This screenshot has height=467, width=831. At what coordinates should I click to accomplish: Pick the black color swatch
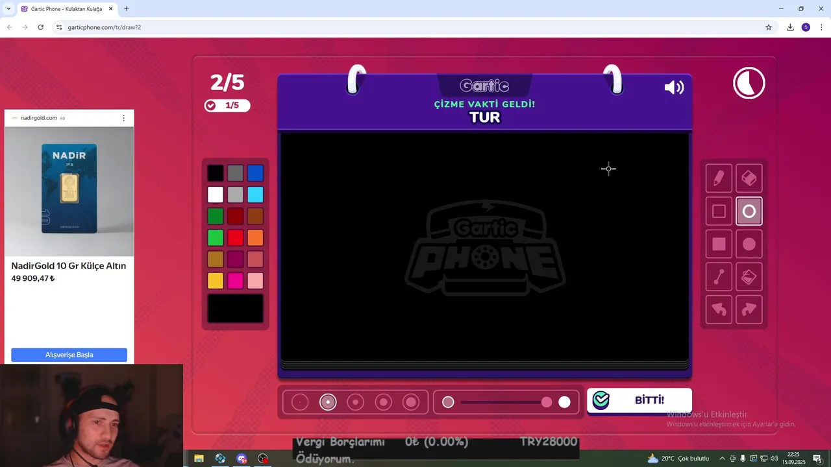pyautogui.click(x=216, y=173)
